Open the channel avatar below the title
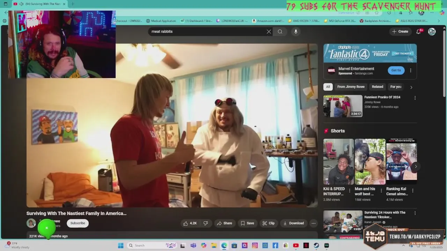Screen dimensions: 447x251 coord(31,223)
